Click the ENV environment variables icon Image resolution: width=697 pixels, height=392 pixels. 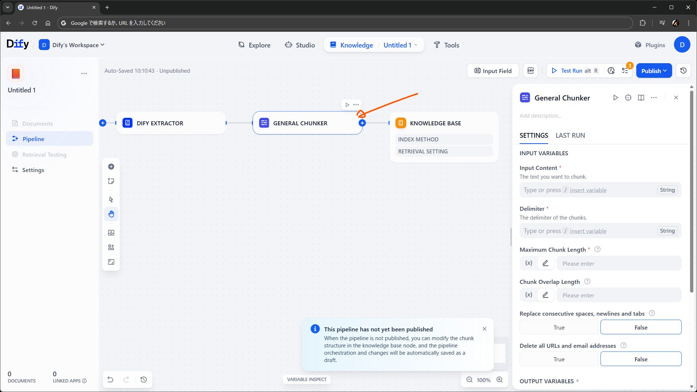(531, 71)
